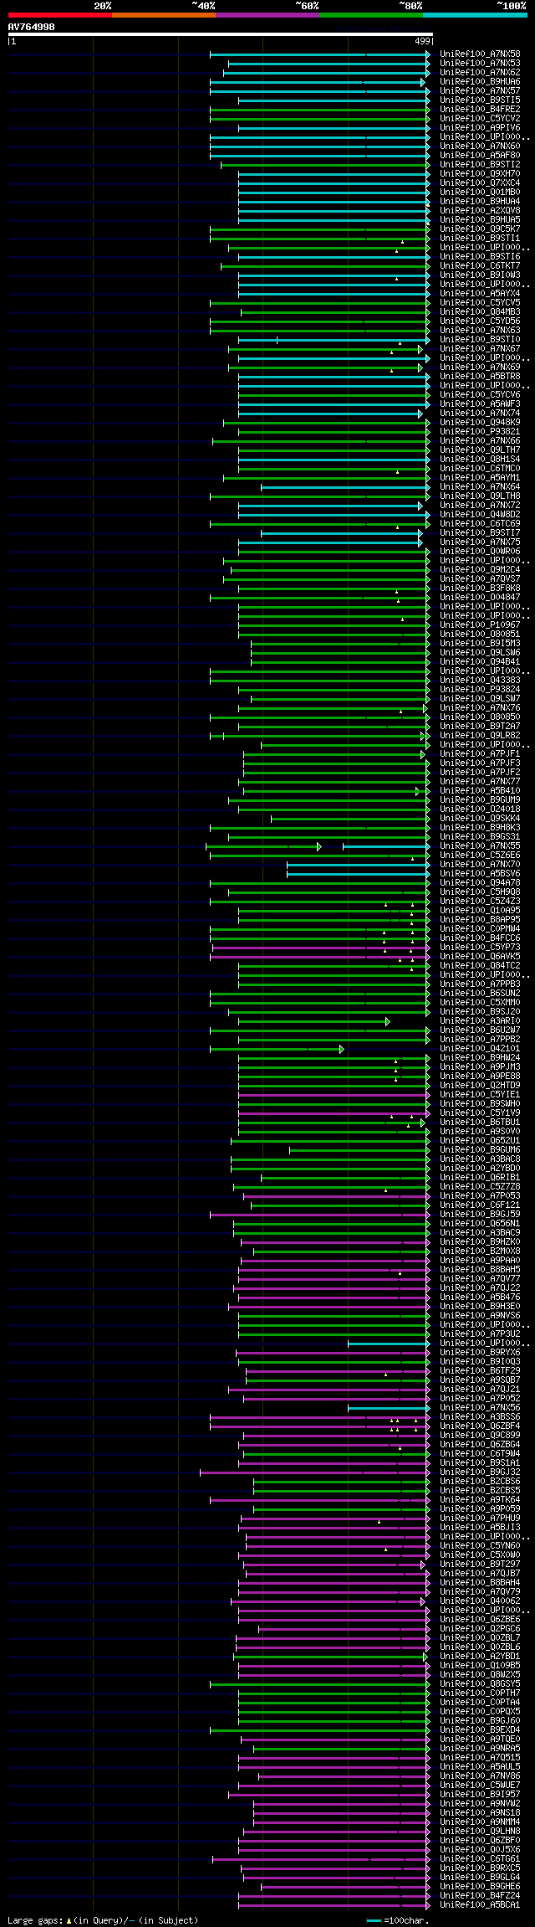Select the UniRef100_A3ARI0 label

point(480,1021)
